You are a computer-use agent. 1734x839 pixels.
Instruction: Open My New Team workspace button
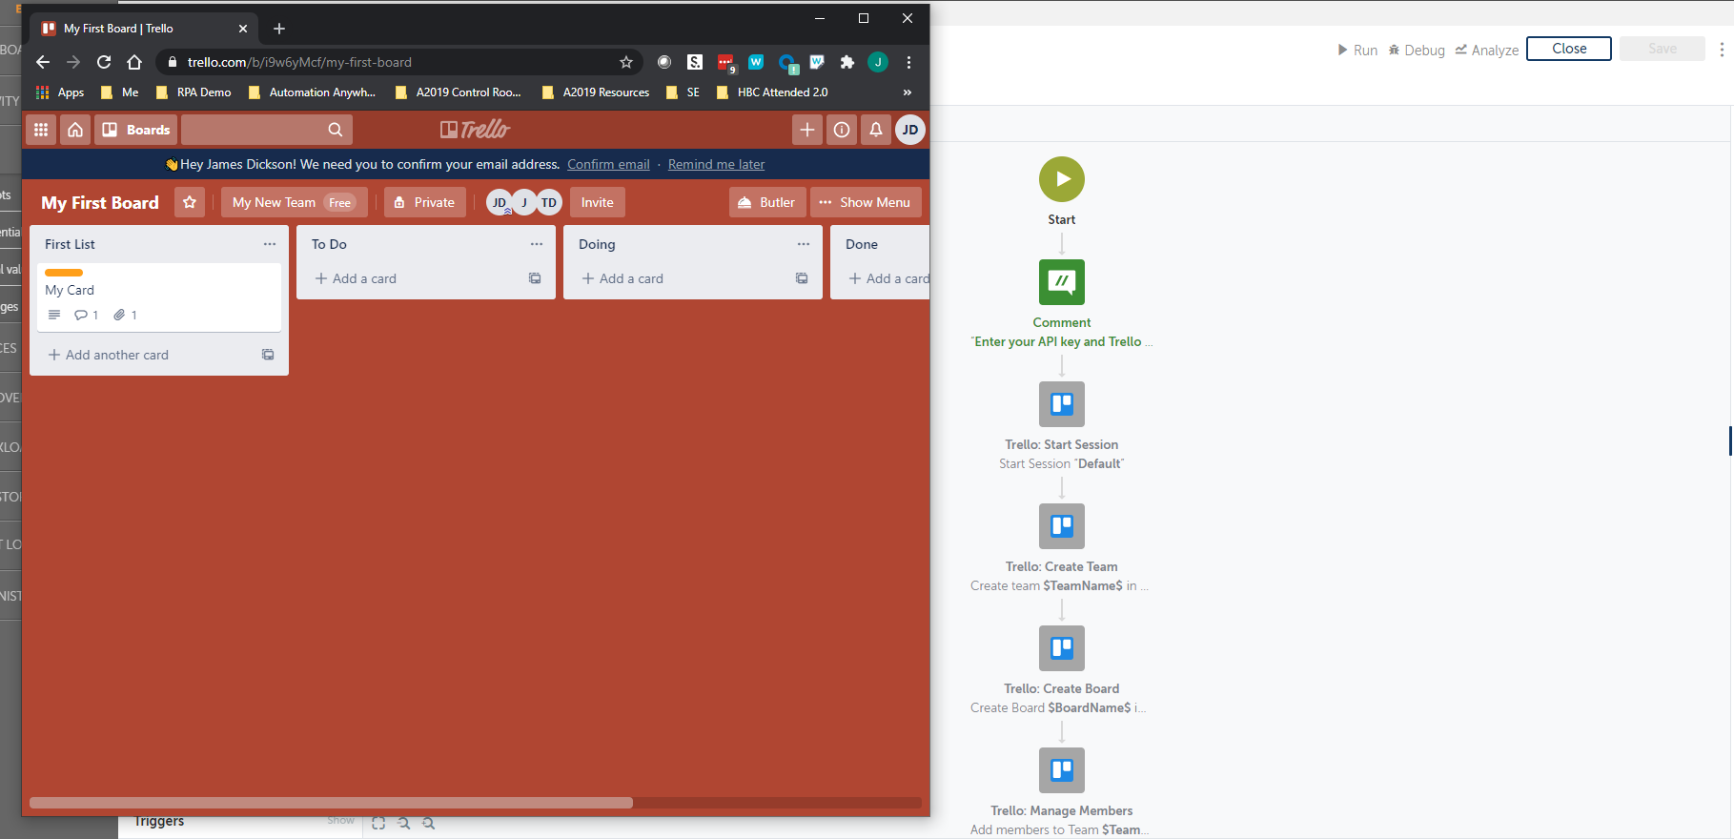(293, 202)
